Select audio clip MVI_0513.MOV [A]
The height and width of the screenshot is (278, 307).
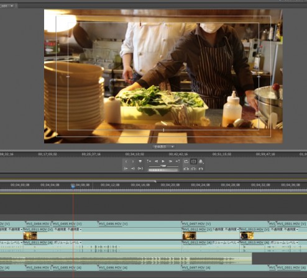pos(273,246)
